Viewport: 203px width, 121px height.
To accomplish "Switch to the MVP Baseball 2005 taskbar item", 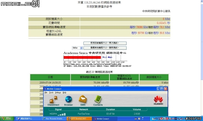I will [79, 119].
